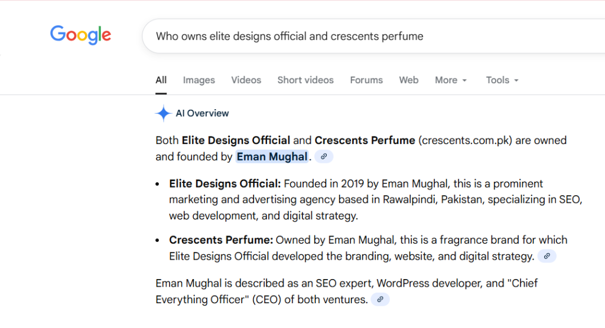
Task: Open source link icon after 'both ventures.'
Action: tap(380, 300)
